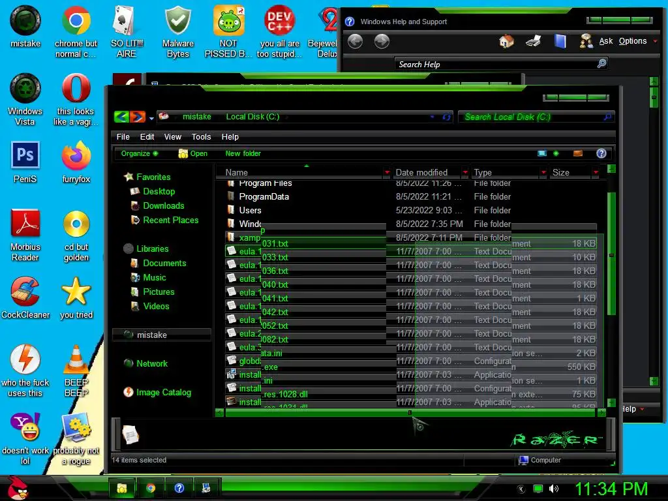Select the 'mistake' computer node in navigation pane
668x501 pixels.
(162, 335)
